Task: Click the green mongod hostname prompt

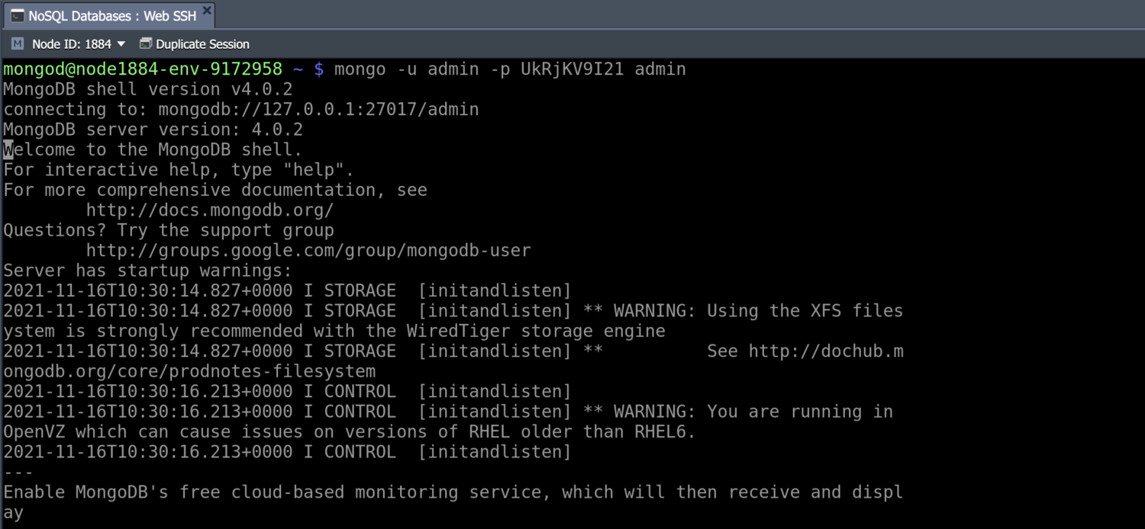Action: tap(142, 69)
